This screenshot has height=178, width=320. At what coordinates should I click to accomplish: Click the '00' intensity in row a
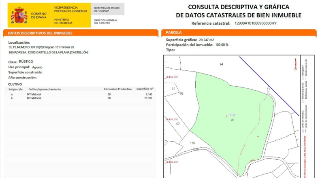pos(109,94)
